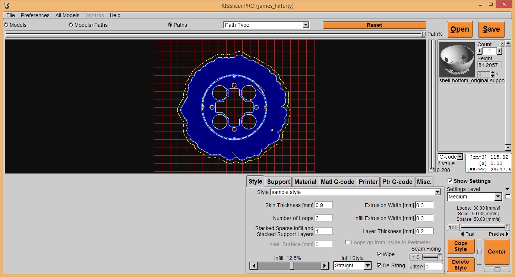The image size is (515, 277).
Task: Switch to the Matl G-code tab
Action: click(x=337, y=182)
